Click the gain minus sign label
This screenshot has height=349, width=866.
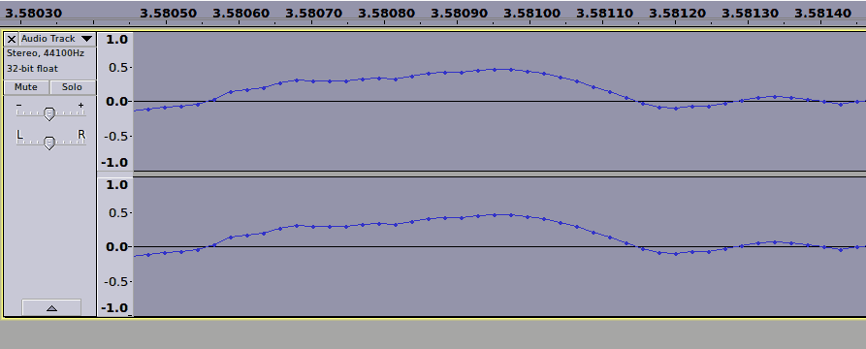click(19, 105)
